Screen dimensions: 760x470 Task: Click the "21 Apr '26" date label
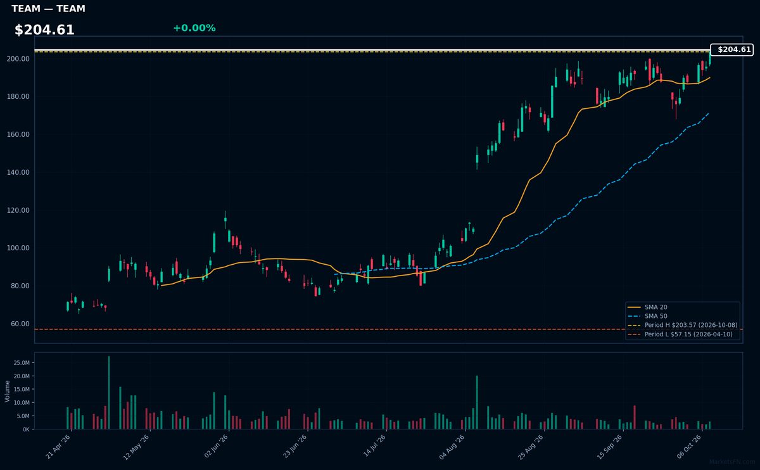tap(58, 447)
